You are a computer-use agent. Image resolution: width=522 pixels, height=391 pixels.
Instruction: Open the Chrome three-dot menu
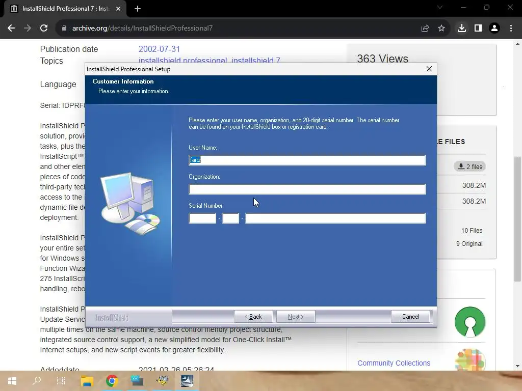511,29
